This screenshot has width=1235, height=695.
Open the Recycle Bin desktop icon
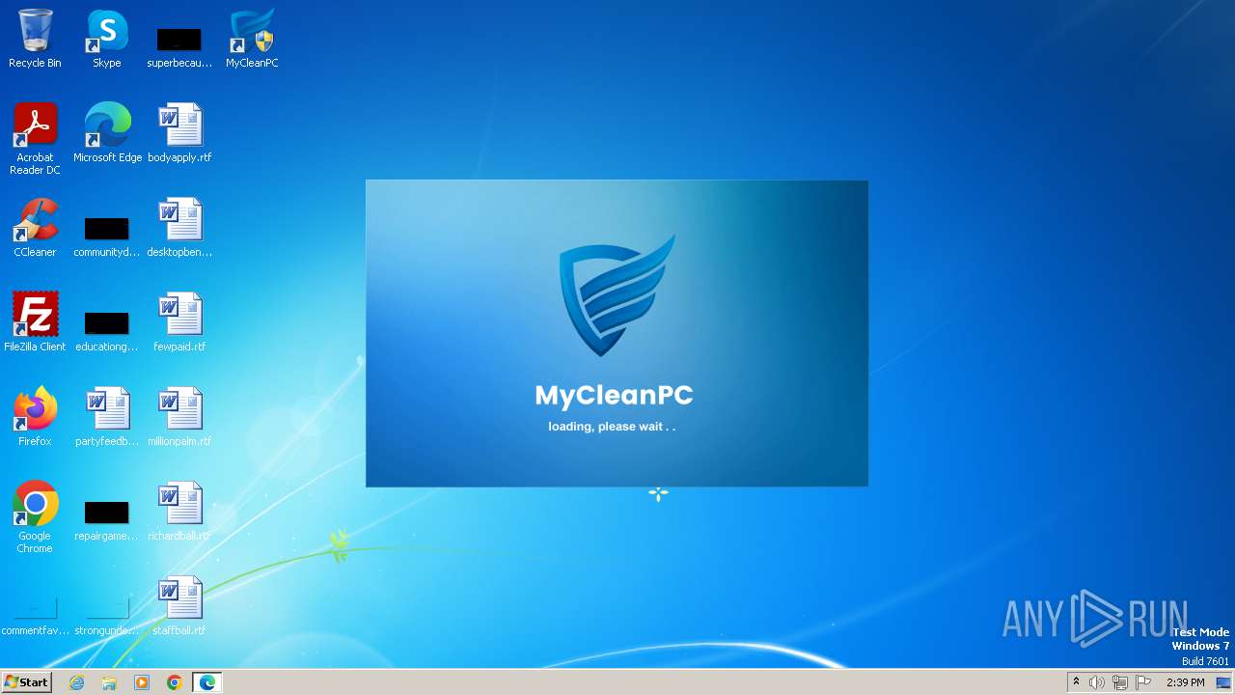(x=35, y=40)
